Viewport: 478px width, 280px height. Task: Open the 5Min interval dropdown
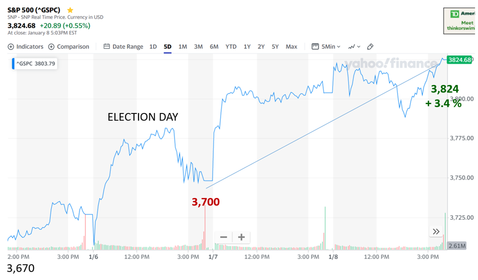(x=326, y=47)
